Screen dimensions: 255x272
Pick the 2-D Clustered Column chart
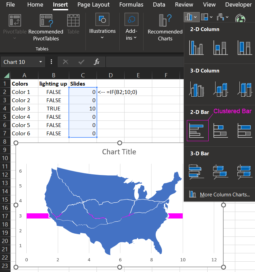point(196,47)
